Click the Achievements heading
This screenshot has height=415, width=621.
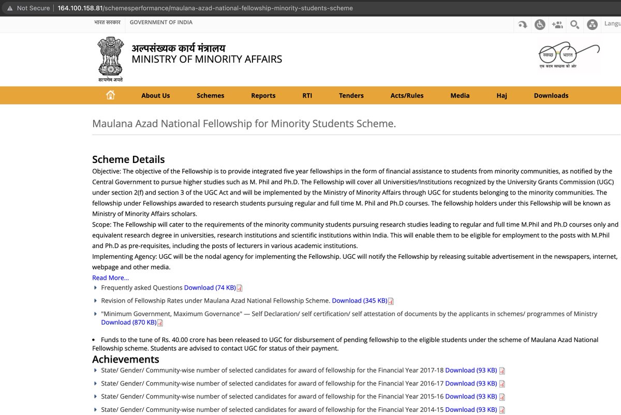pyautogui.click(x=126, y=359)
